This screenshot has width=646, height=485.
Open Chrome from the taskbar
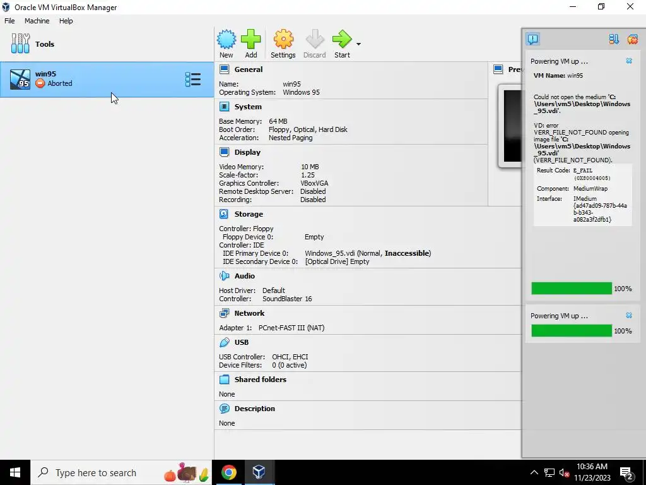tap(228, 472)
